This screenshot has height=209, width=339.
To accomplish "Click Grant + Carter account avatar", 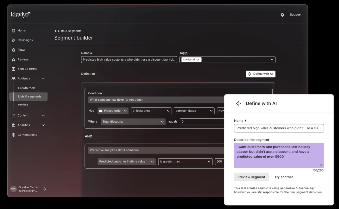I will click(x=13, y=189).
